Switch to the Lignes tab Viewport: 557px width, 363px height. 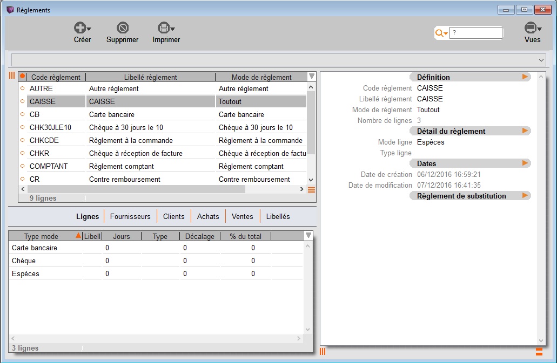pos(88,216)
